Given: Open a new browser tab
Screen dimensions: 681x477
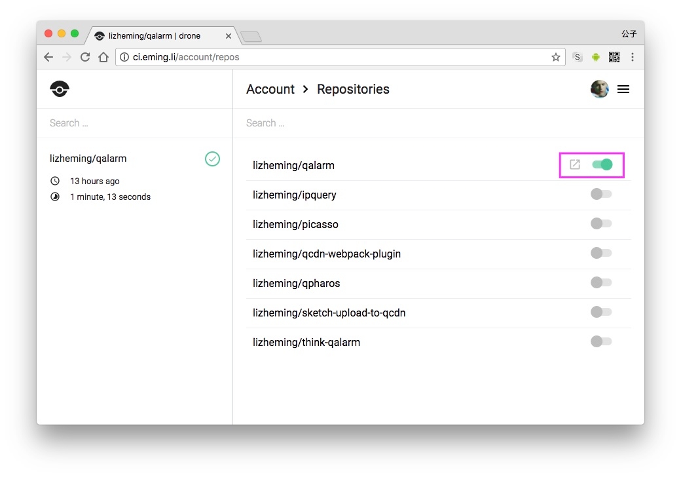Looking at the screenshot, I should point(251,37).
